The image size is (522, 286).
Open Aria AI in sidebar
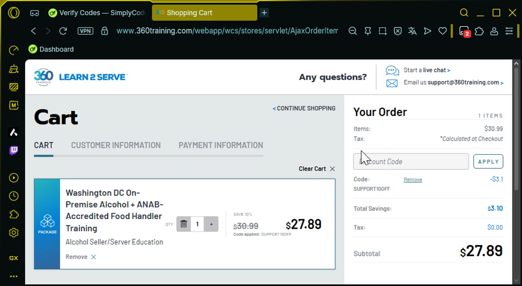click(x=14, y=132)
